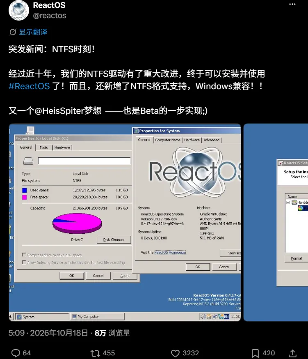Click the Properties for System title icon
This screenshot has height=359, width=308.
point(136,131)
